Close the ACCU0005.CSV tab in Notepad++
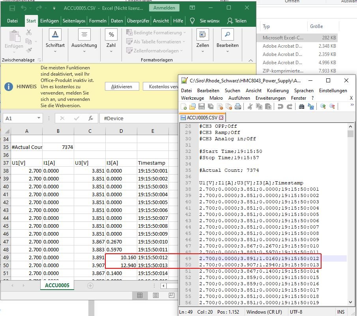Image resolution: width=357 pixels, height=316 pixels. (221, 118)
